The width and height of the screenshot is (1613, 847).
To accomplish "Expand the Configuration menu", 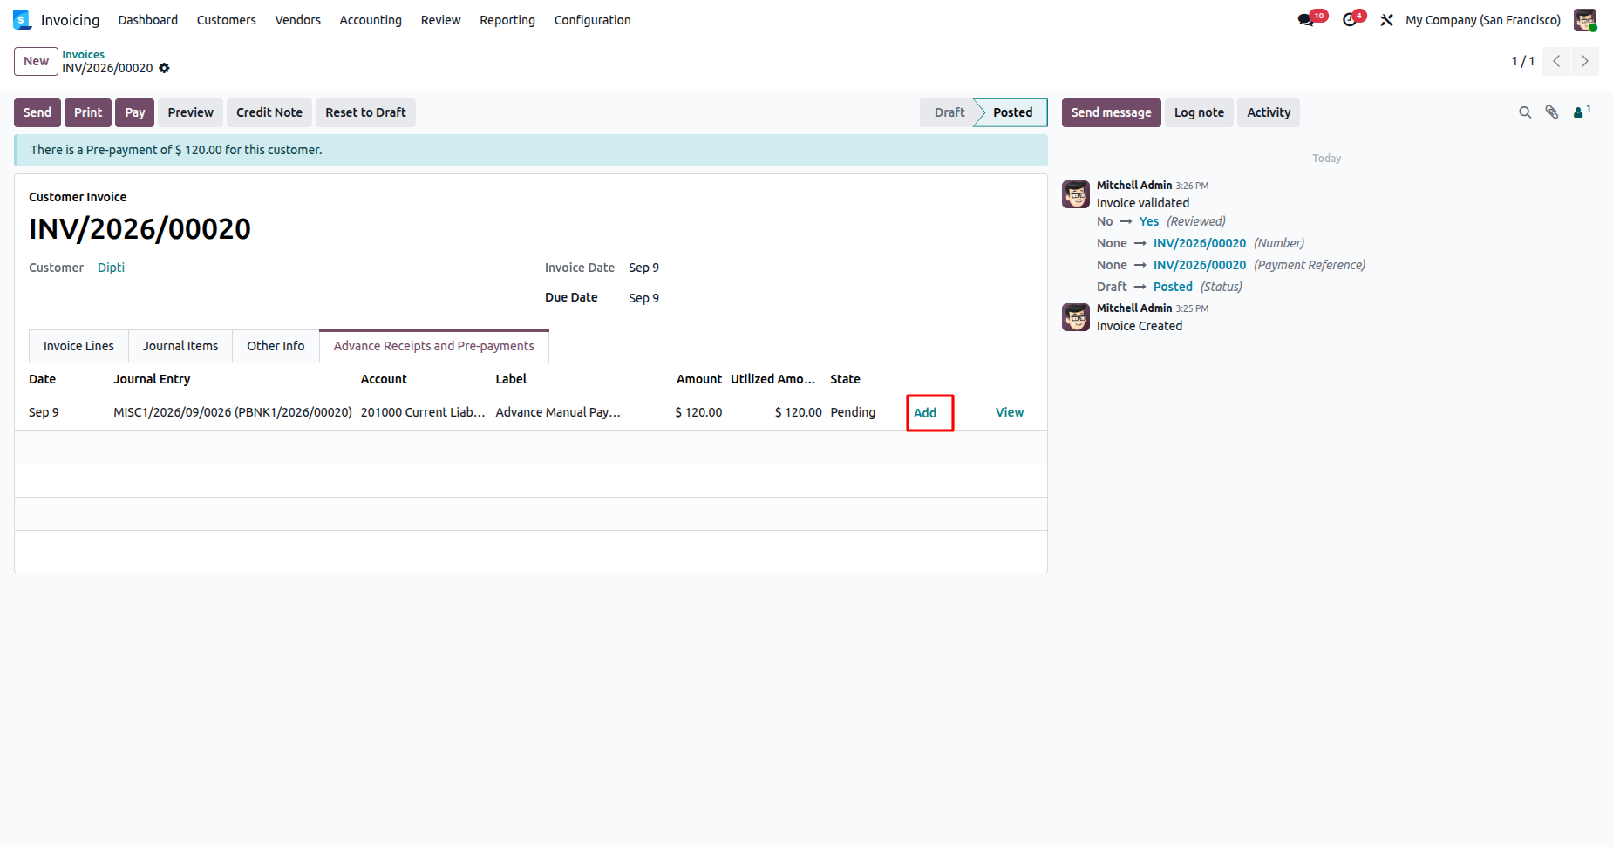I will pyautogui.click(x=592, y=20).
